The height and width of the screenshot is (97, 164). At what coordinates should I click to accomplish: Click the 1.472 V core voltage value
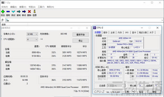[137, 47]
